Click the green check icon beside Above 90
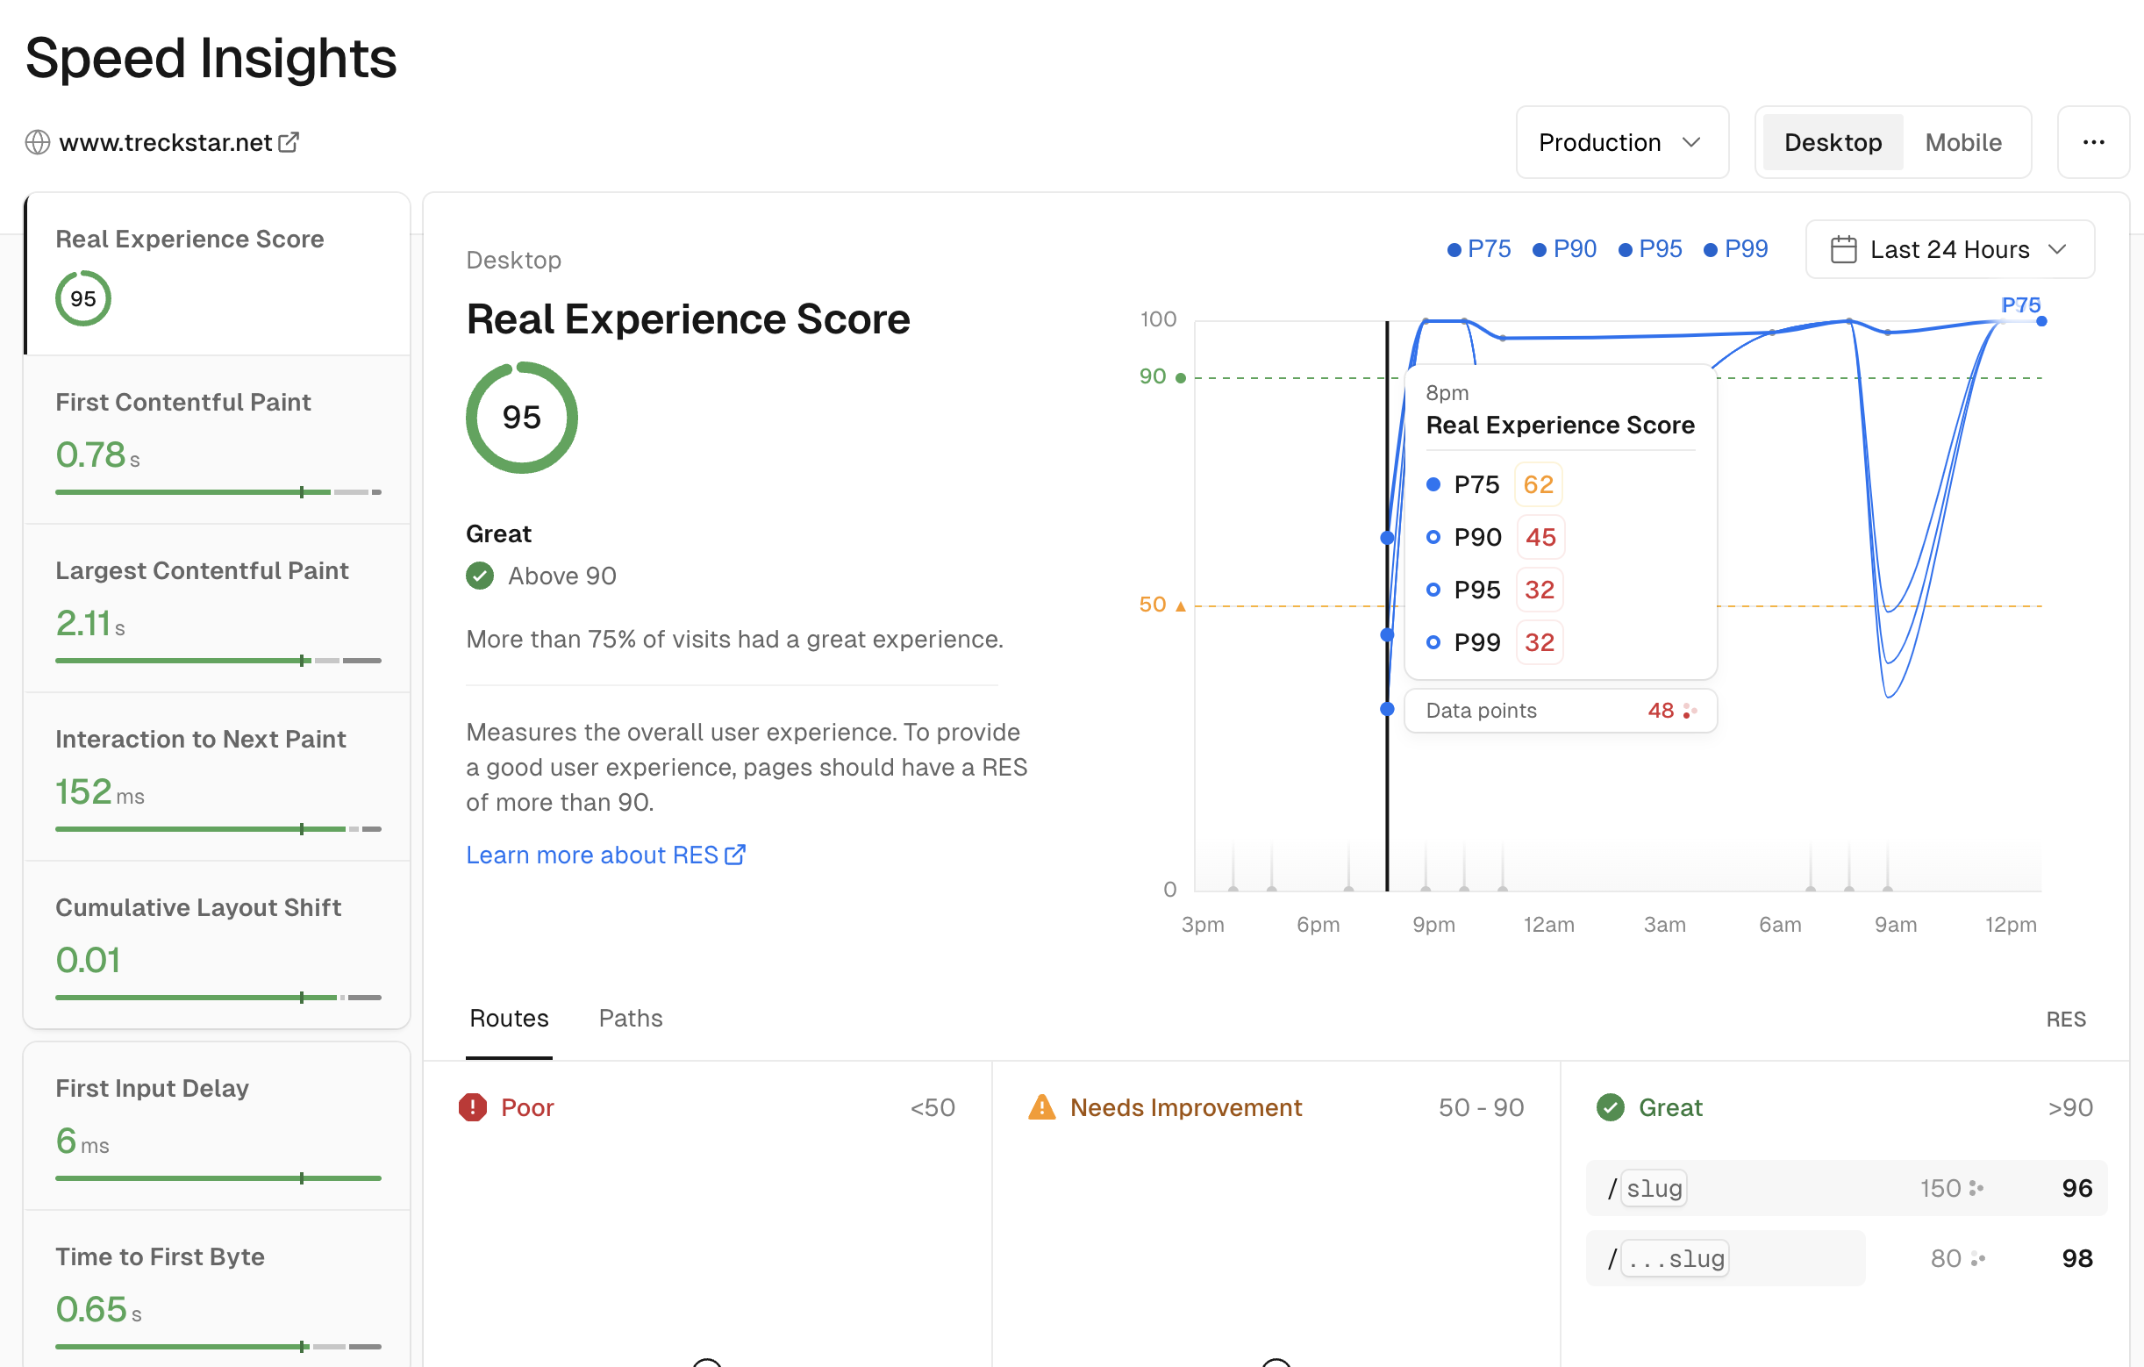This screenshot has width=2144, height=1367. (480, 576)
